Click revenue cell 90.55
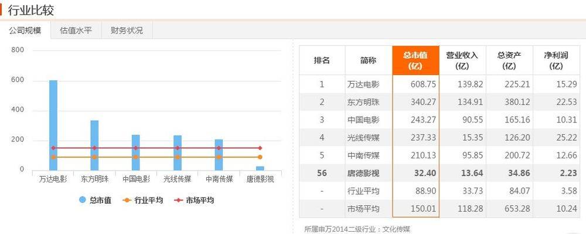This screenshot has height=234, width=586. point(472,120)
